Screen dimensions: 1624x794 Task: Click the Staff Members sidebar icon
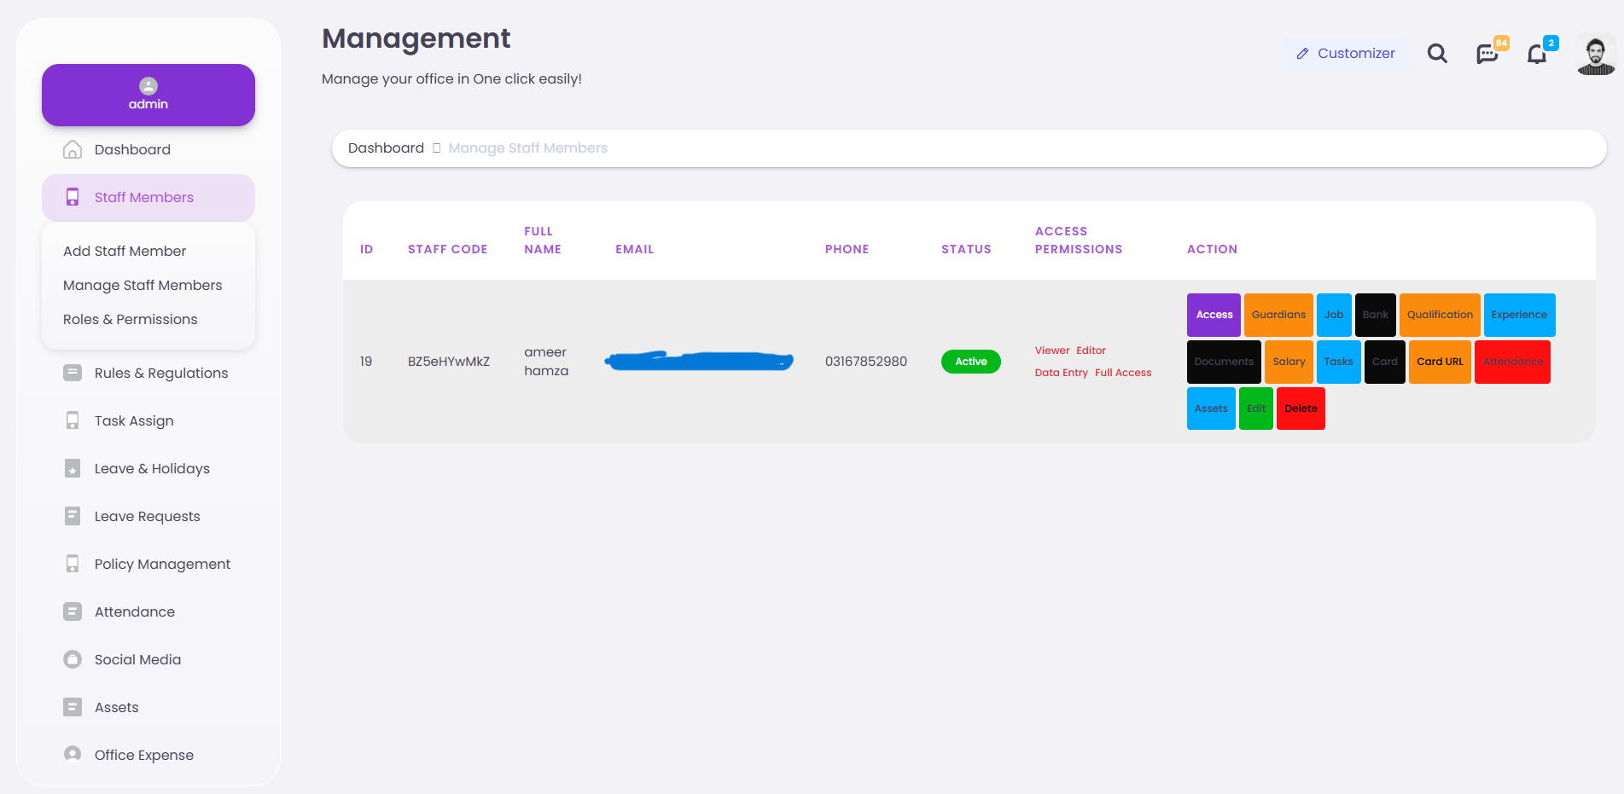(73, 197)
